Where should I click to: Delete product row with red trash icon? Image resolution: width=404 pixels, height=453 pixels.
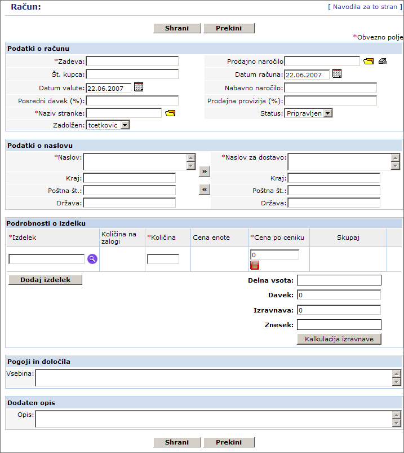coord(255,265)
